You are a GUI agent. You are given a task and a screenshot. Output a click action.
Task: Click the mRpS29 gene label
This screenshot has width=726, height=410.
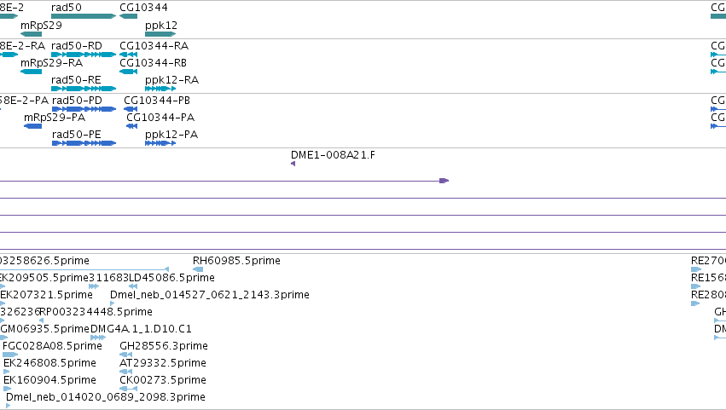tap(41, 25)
